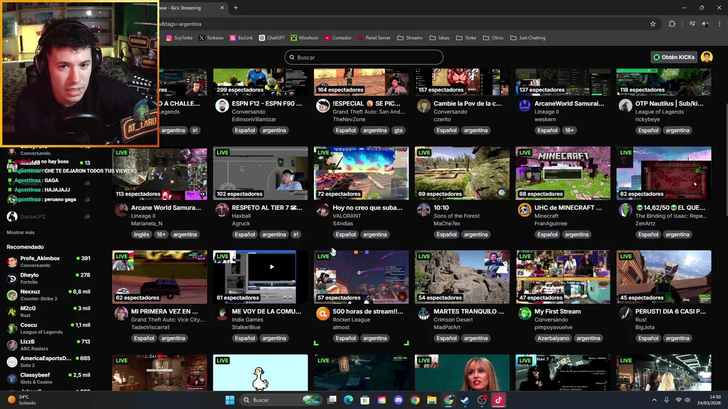Viewport: 728px width, 409px height.
Task: Expand the Streams bookmark folder
Action: tap(409, 38)
